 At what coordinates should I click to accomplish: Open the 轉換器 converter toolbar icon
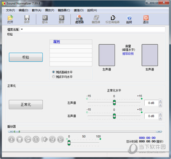click(x=96, y=19)
